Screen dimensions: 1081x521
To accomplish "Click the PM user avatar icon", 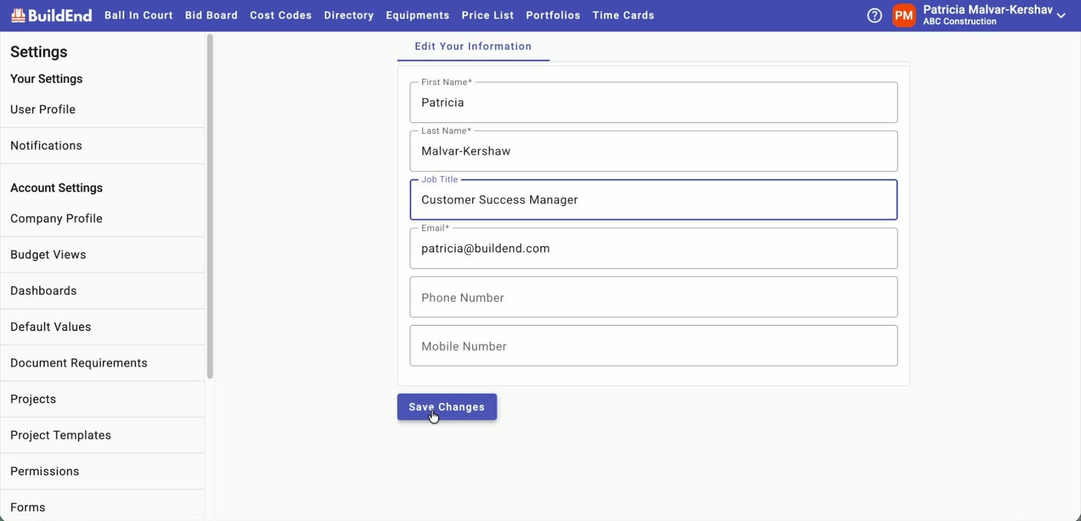I will 904,15.
